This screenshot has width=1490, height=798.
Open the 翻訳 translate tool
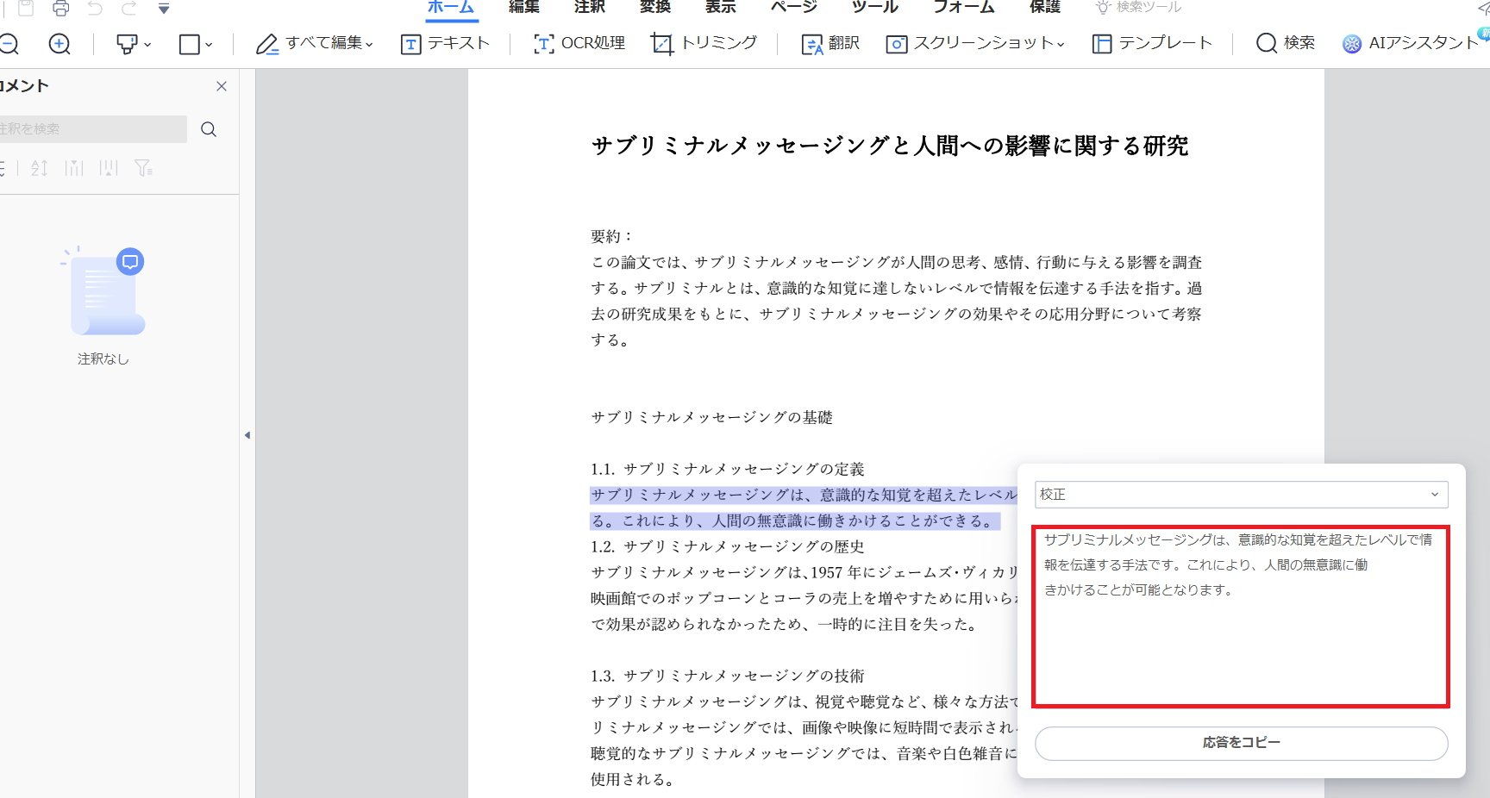click(830, 43)
